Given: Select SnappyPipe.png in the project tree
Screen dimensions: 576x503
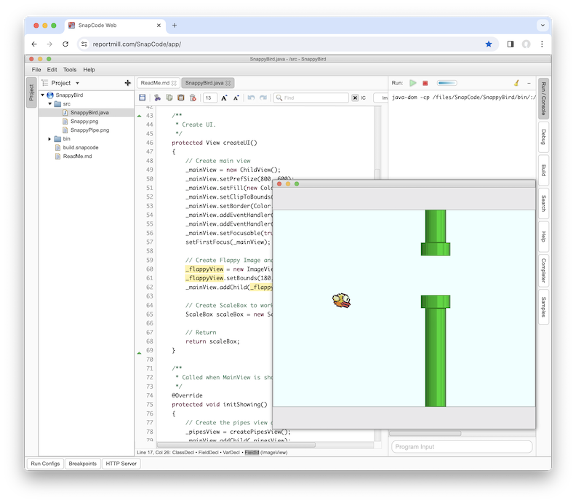Looking at the screenshot, I should [87, 130].
